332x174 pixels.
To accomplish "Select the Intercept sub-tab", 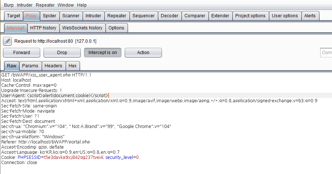I will (x=15, y=28).
